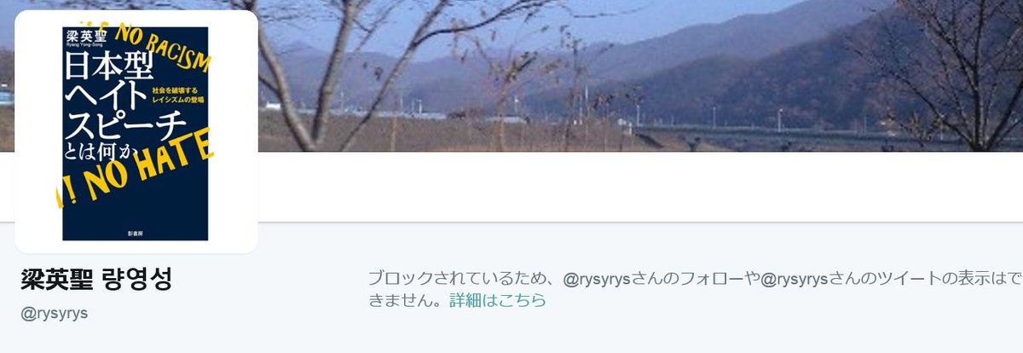Viewport: 1023px width, 353px height.
Task: Select the display name 梁英聖 량영성
Action: [95, 280]
